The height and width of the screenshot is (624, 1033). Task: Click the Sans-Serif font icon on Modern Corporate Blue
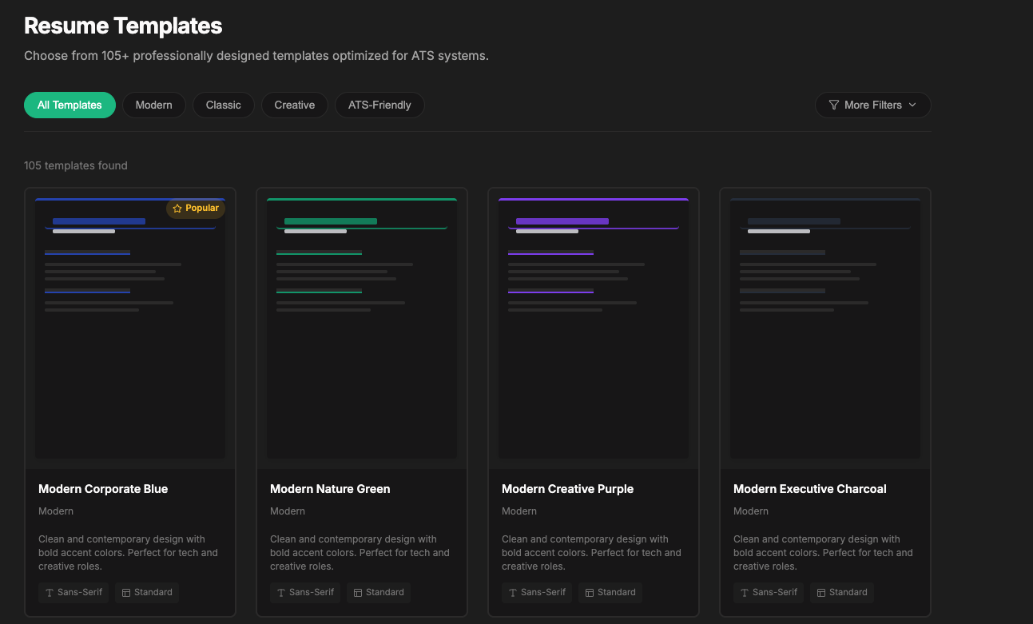[x=49, y=592]
